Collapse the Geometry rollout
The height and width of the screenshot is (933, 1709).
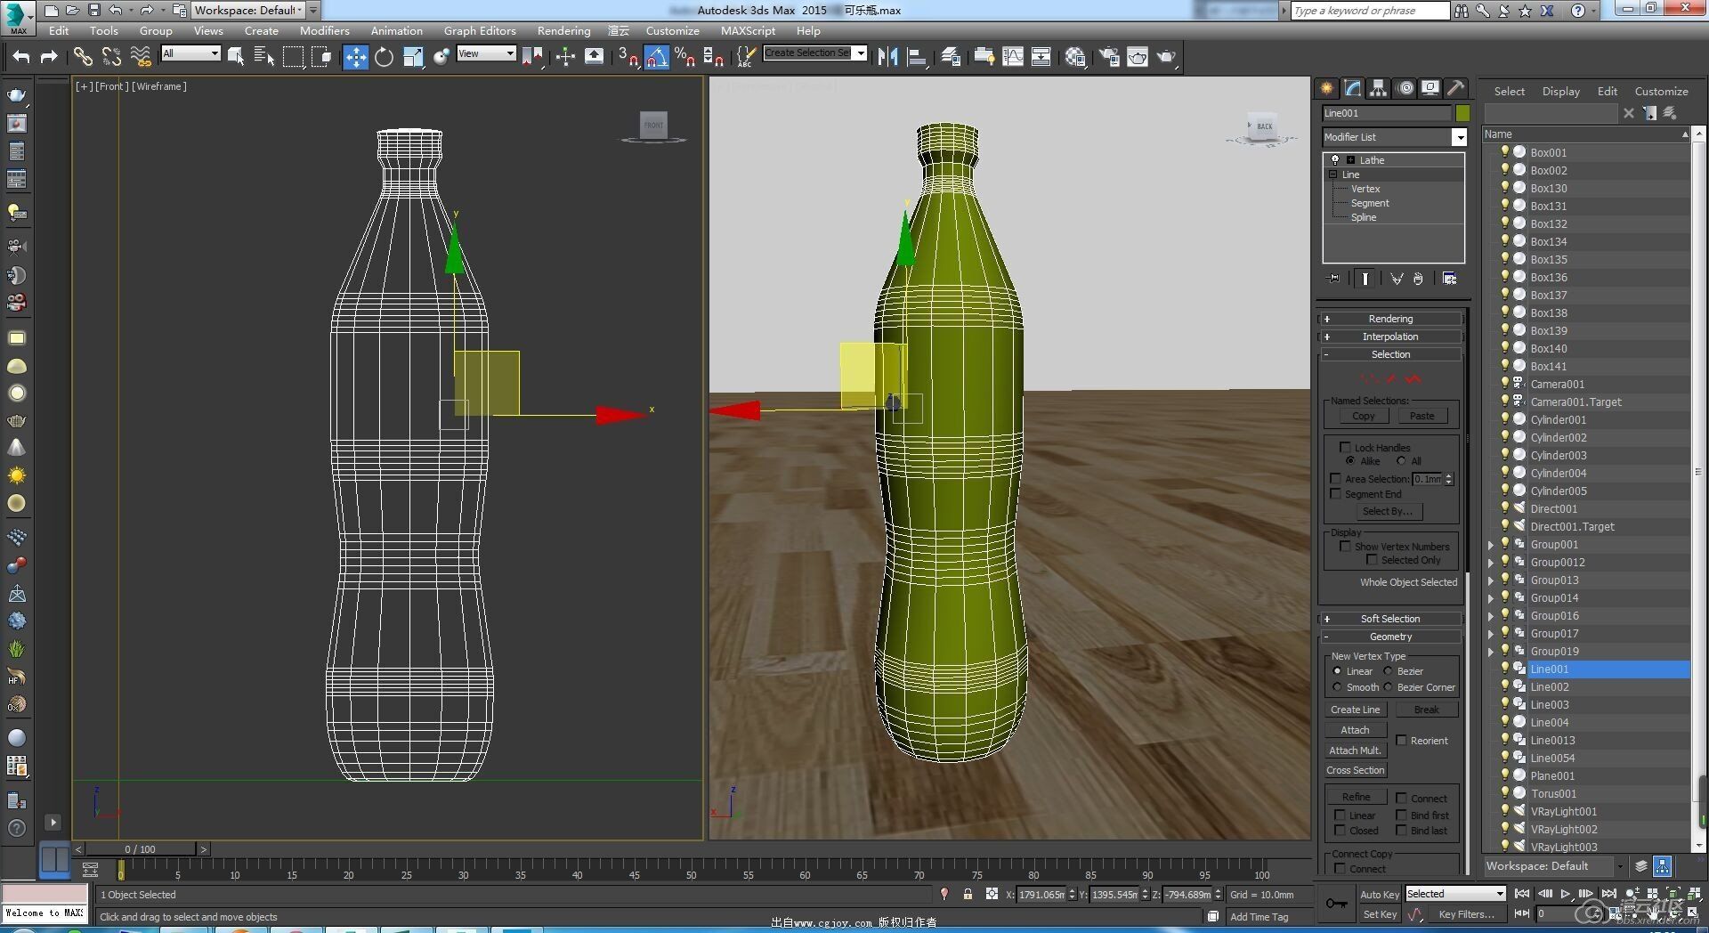1390,637
